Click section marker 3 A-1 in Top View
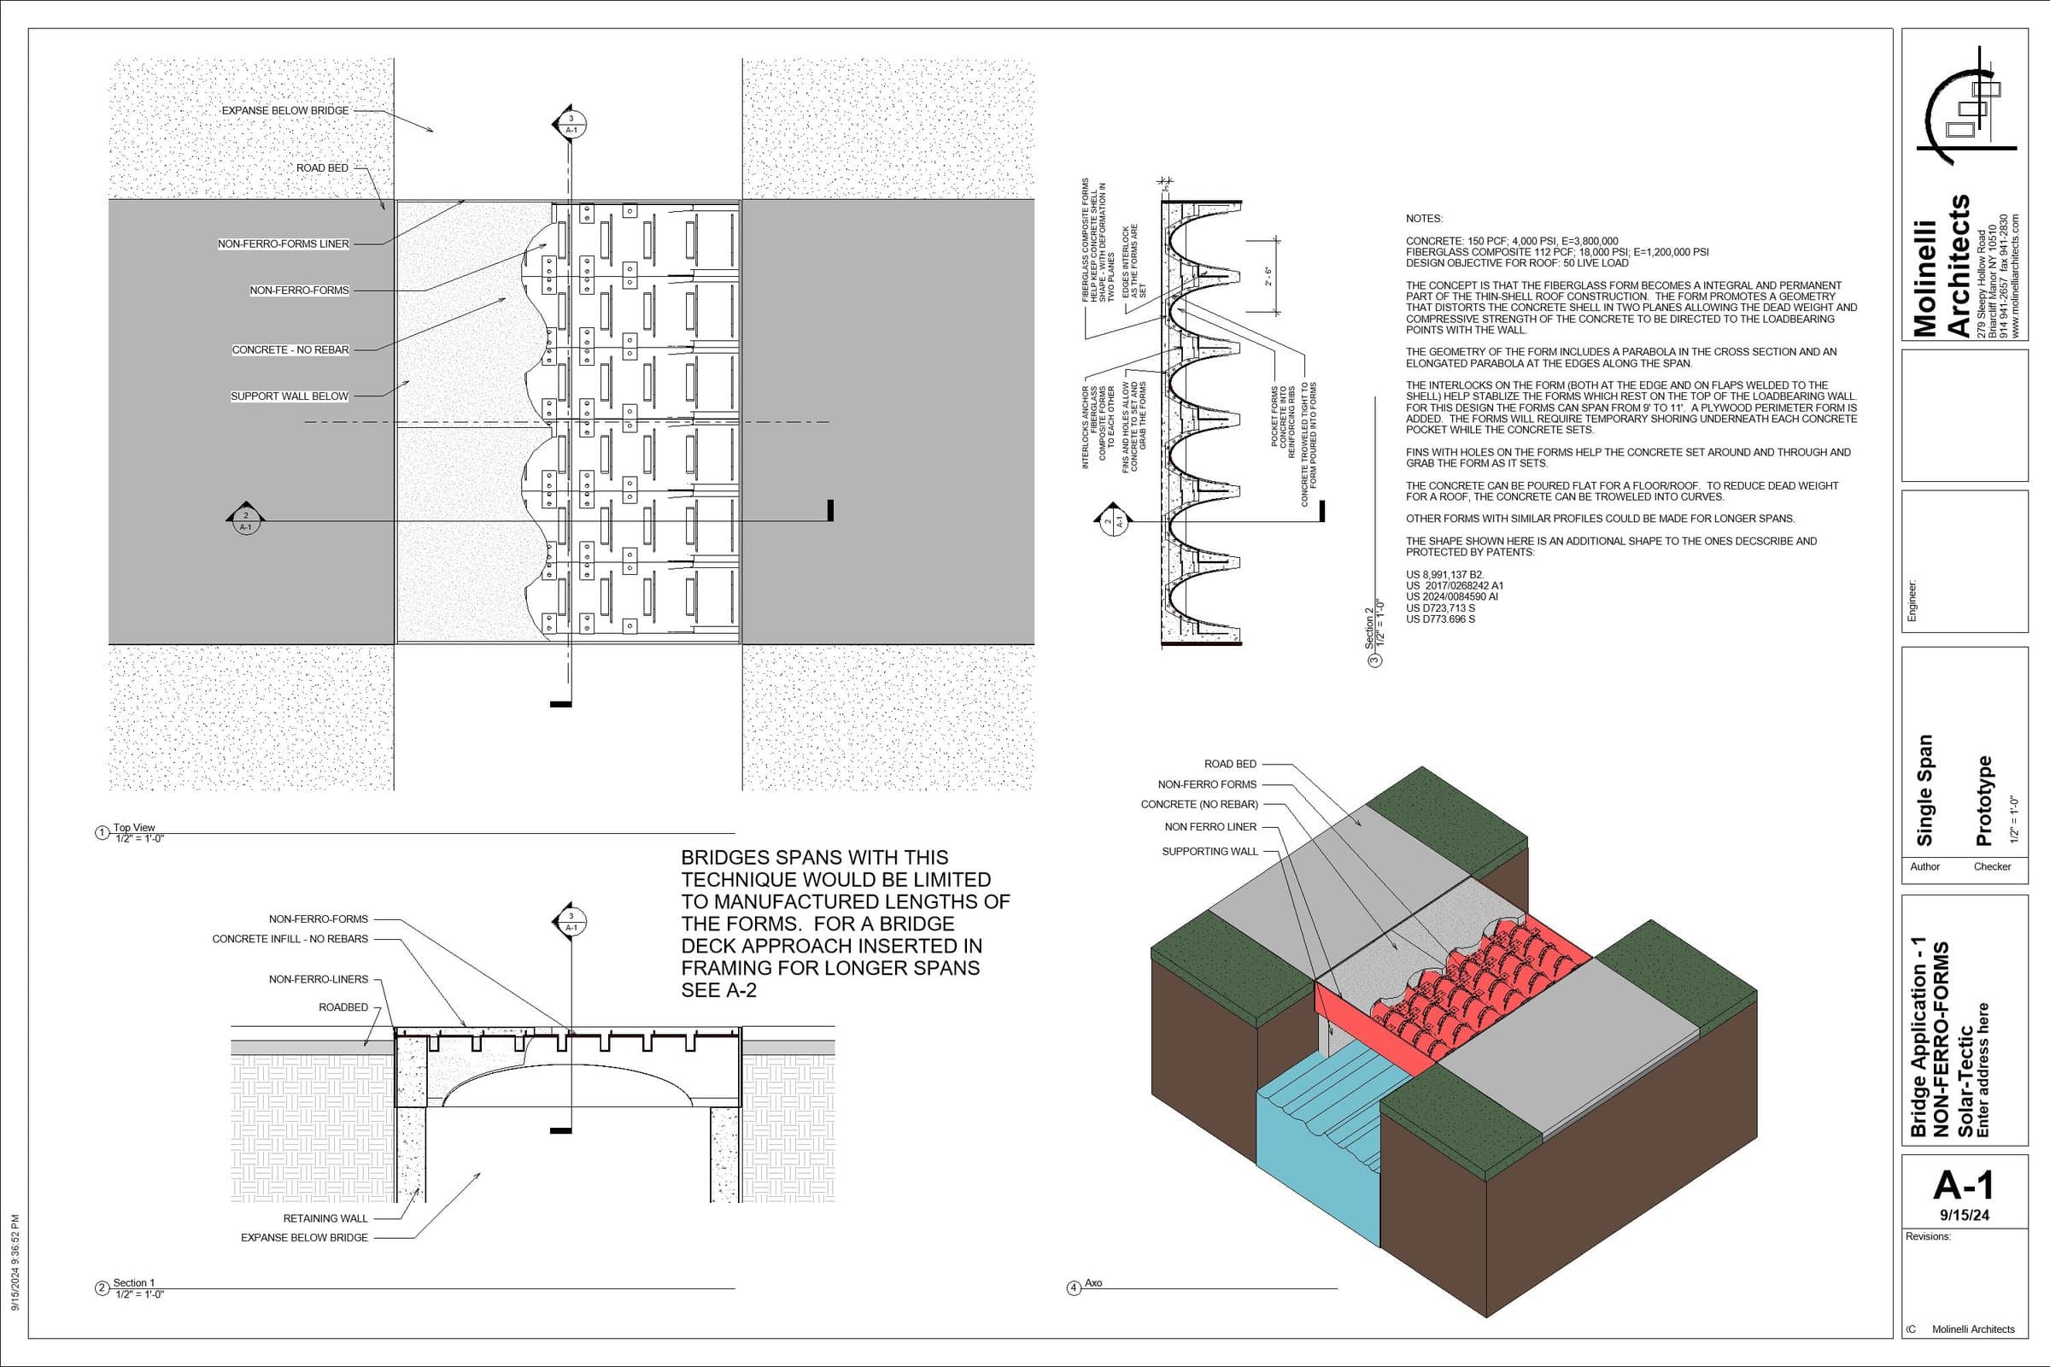The height and width of the screenshot is (1367, 2050). [569, 125]
